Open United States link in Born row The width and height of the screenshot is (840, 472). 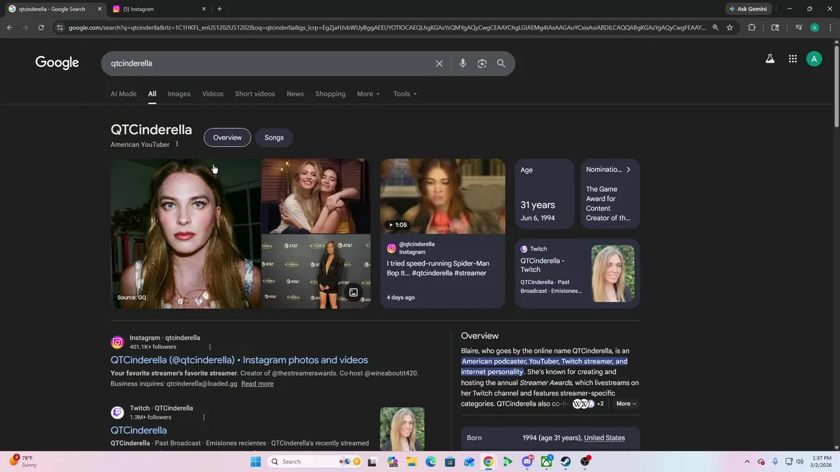[604, 438]
